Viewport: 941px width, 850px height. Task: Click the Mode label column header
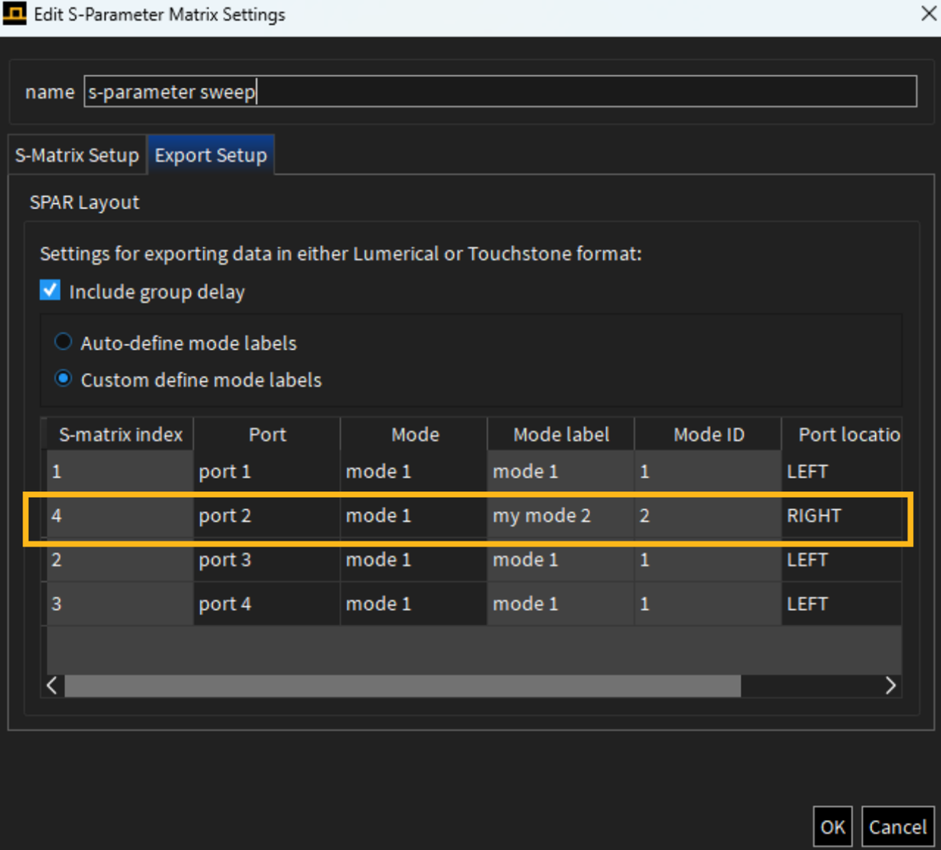tap(561, 434)
